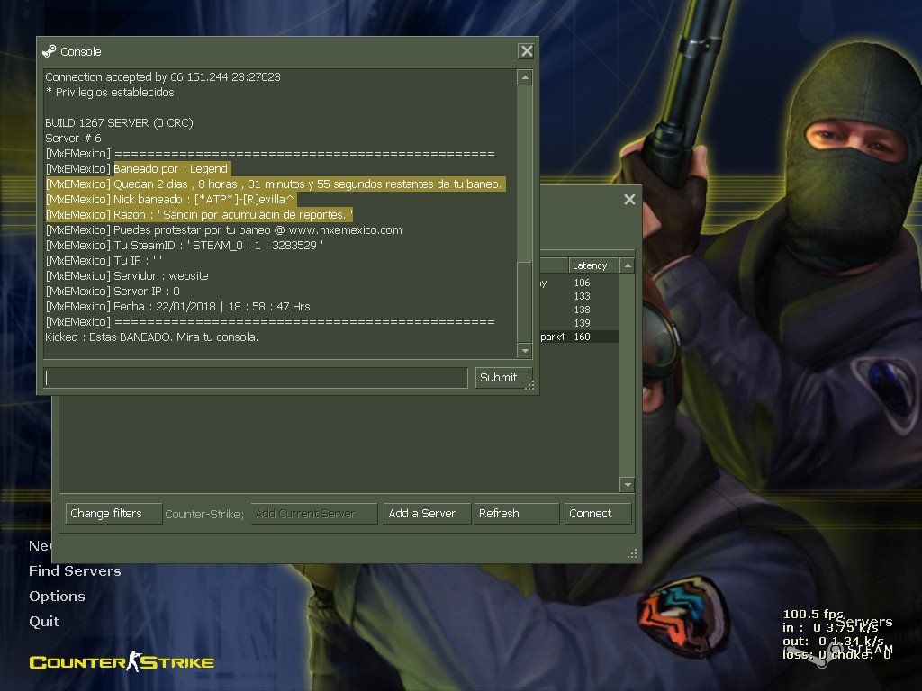The image size is (922, 691).
Task: Select the server row with latency 106
Action: 579,283
